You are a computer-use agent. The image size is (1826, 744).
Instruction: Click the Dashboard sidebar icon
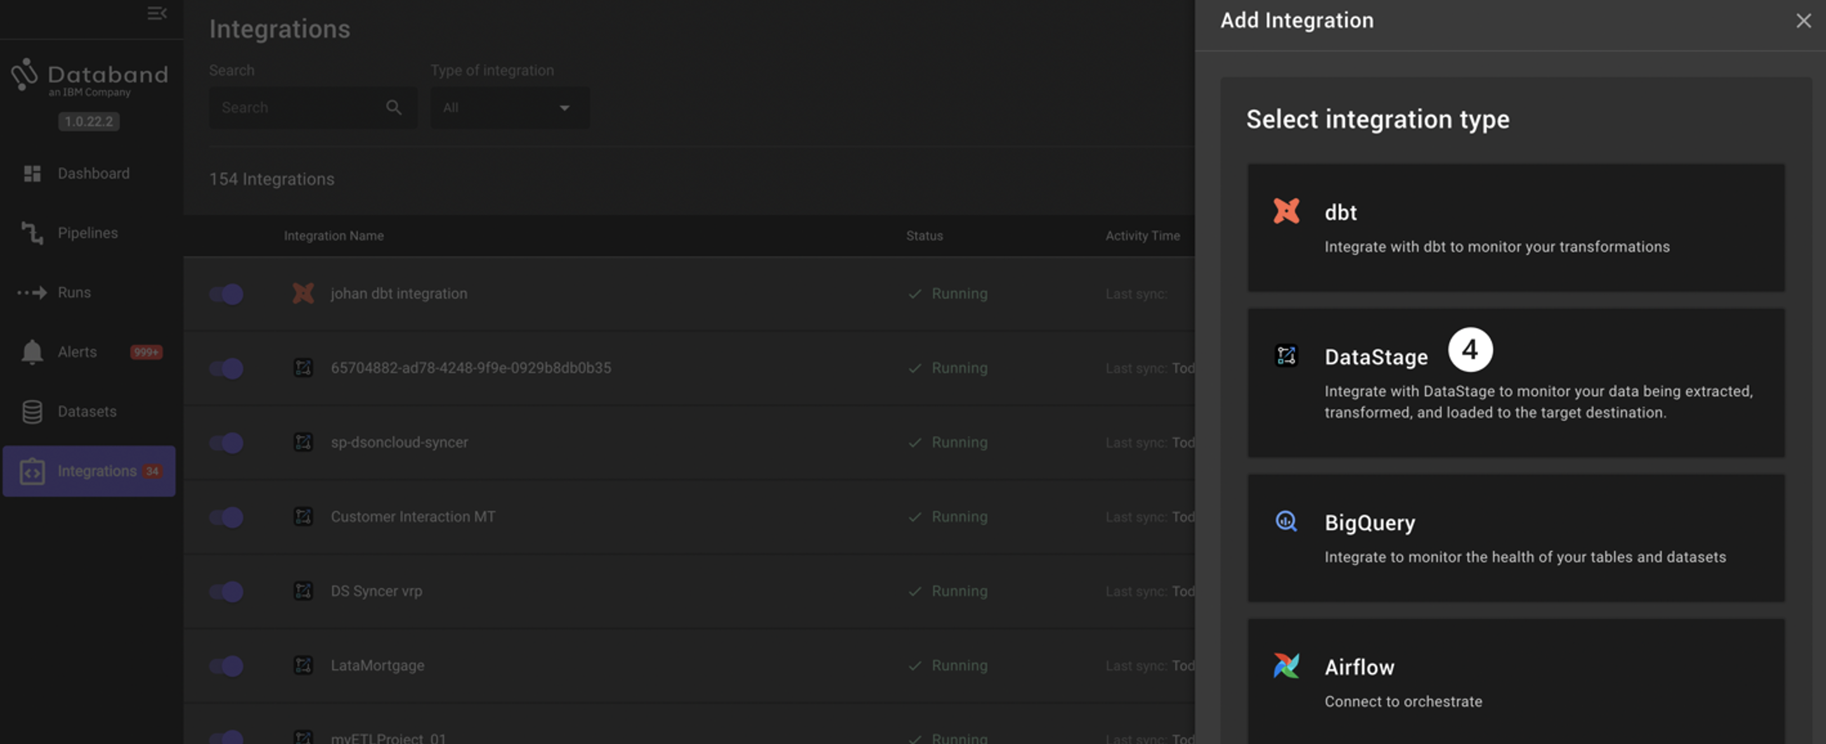coord(32,173)
